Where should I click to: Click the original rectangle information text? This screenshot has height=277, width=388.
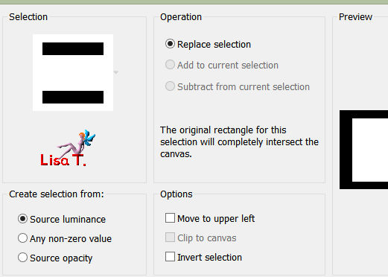click(x=239, y=142)
